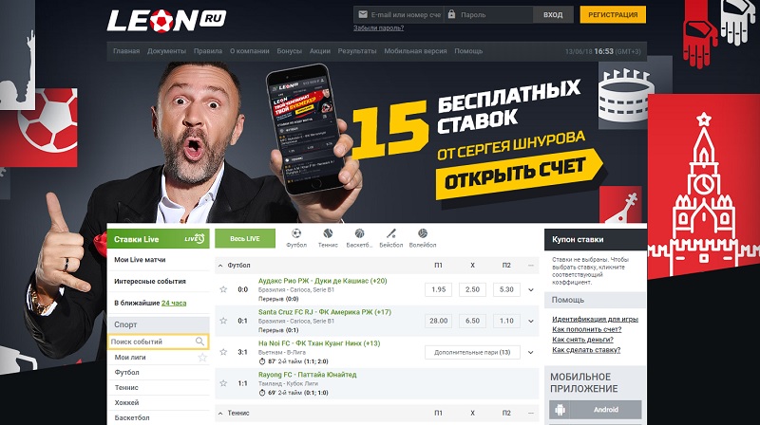This screenshot has width=760, height=425.
Task: Favorite the Santa Cruz FC RJ match star
Action: (223, 321)
